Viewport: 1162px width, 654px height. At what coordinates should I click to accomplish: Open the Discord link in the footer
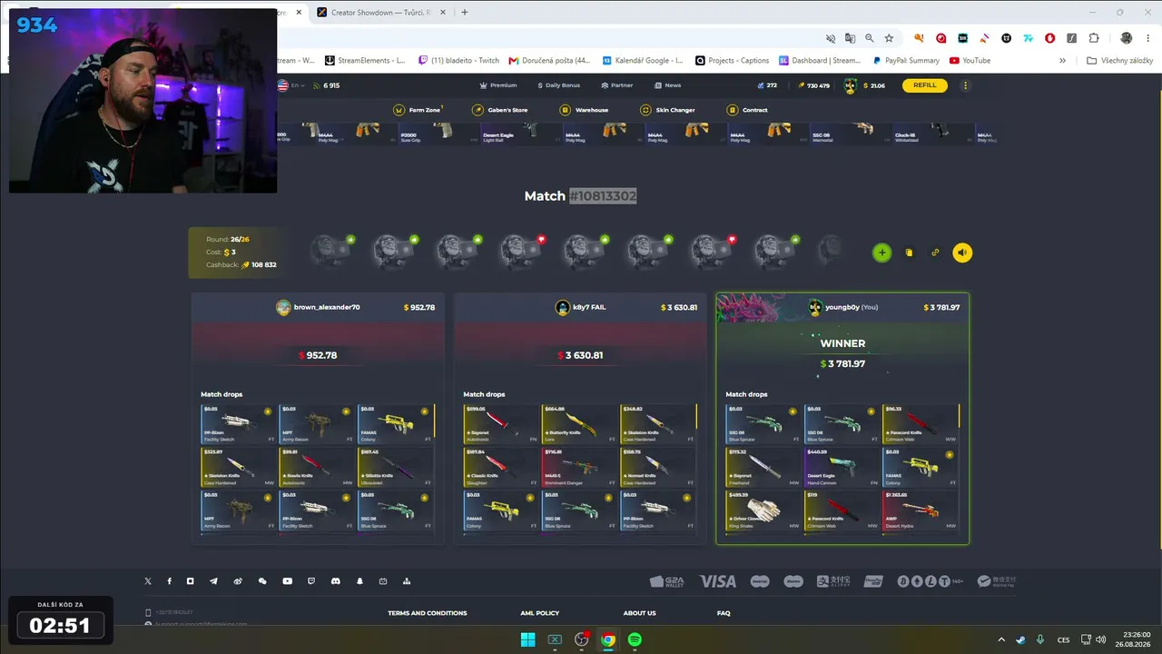335,581
